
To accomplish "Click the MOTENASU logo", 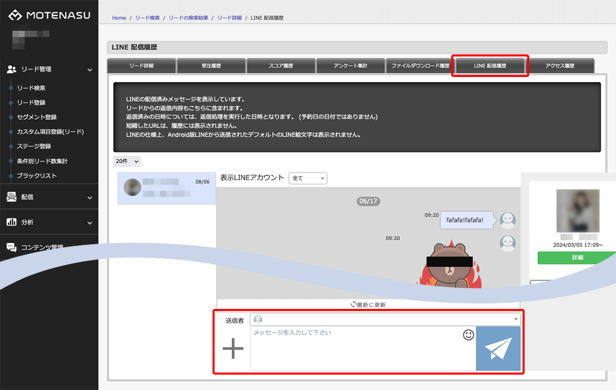I will (x=49, y=15).
